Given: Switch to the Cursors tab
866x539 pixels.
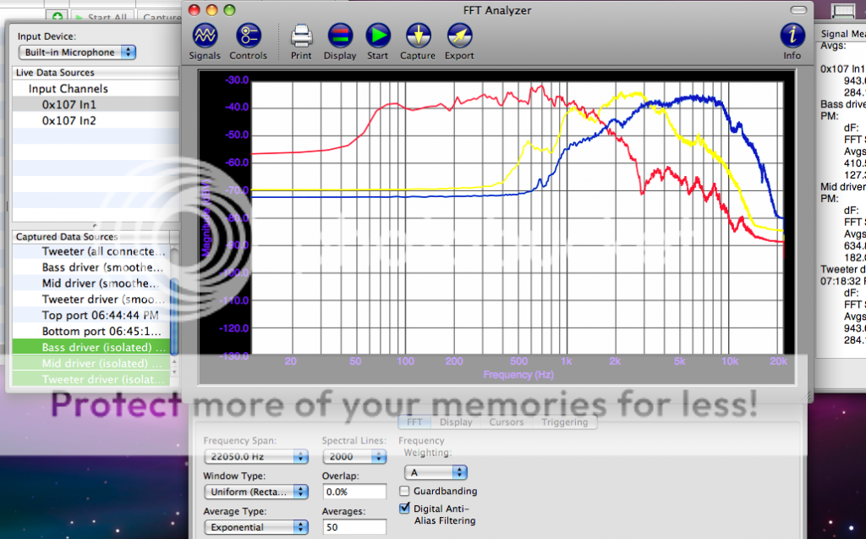Looking at the screenshot, I should pos(507,422).
